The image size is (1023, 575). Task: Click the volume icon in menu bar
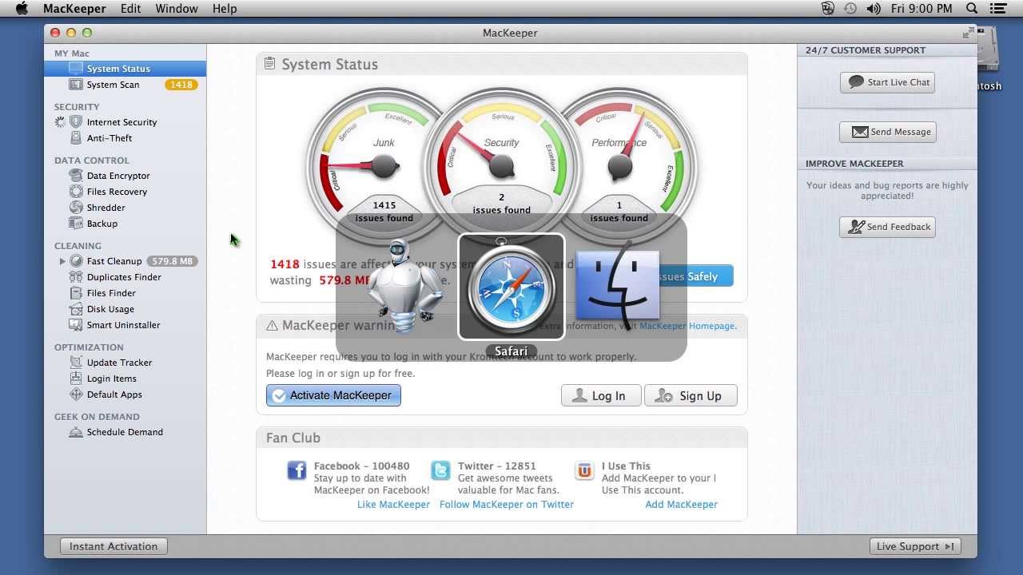coord(874,9)
